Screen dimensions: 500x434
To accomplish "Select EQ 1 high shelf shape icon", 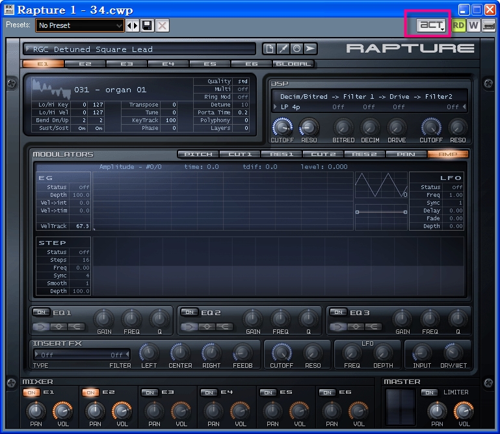I will (x=76, y=327).
